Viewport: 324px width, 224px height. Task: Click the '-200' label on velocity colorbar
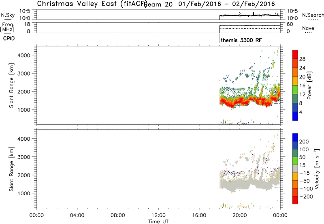(306, 197)
